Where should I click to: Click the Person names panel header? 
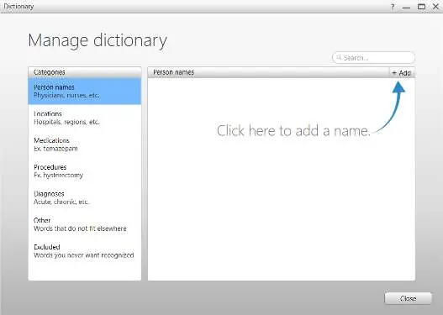coord(268,72)
